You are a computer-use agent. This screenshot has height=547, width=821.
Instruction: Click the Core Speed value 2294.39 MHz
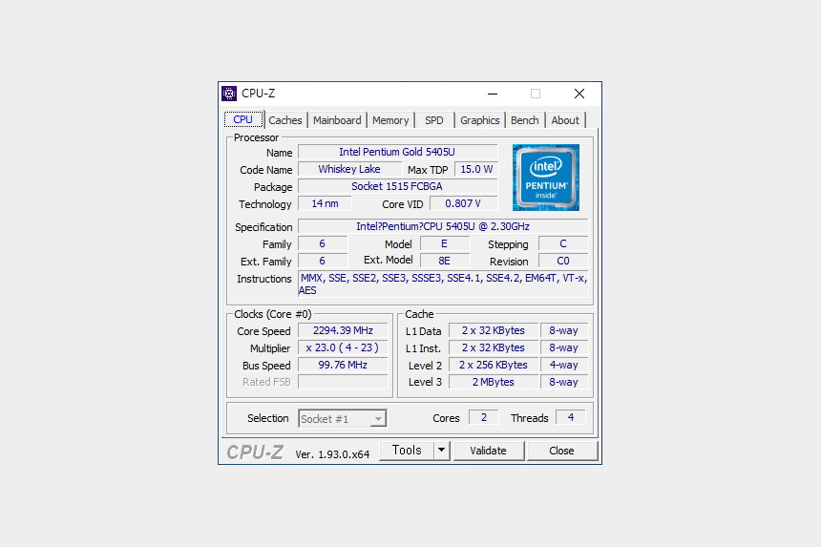pyautogui.click(x=343, y=331)
